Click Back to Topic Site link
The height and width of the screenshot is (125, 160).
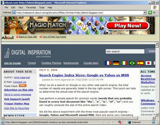coord(28,37)
